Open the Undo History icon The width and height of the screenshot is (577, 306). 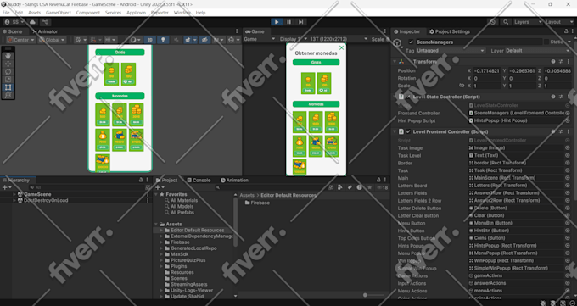493,22
